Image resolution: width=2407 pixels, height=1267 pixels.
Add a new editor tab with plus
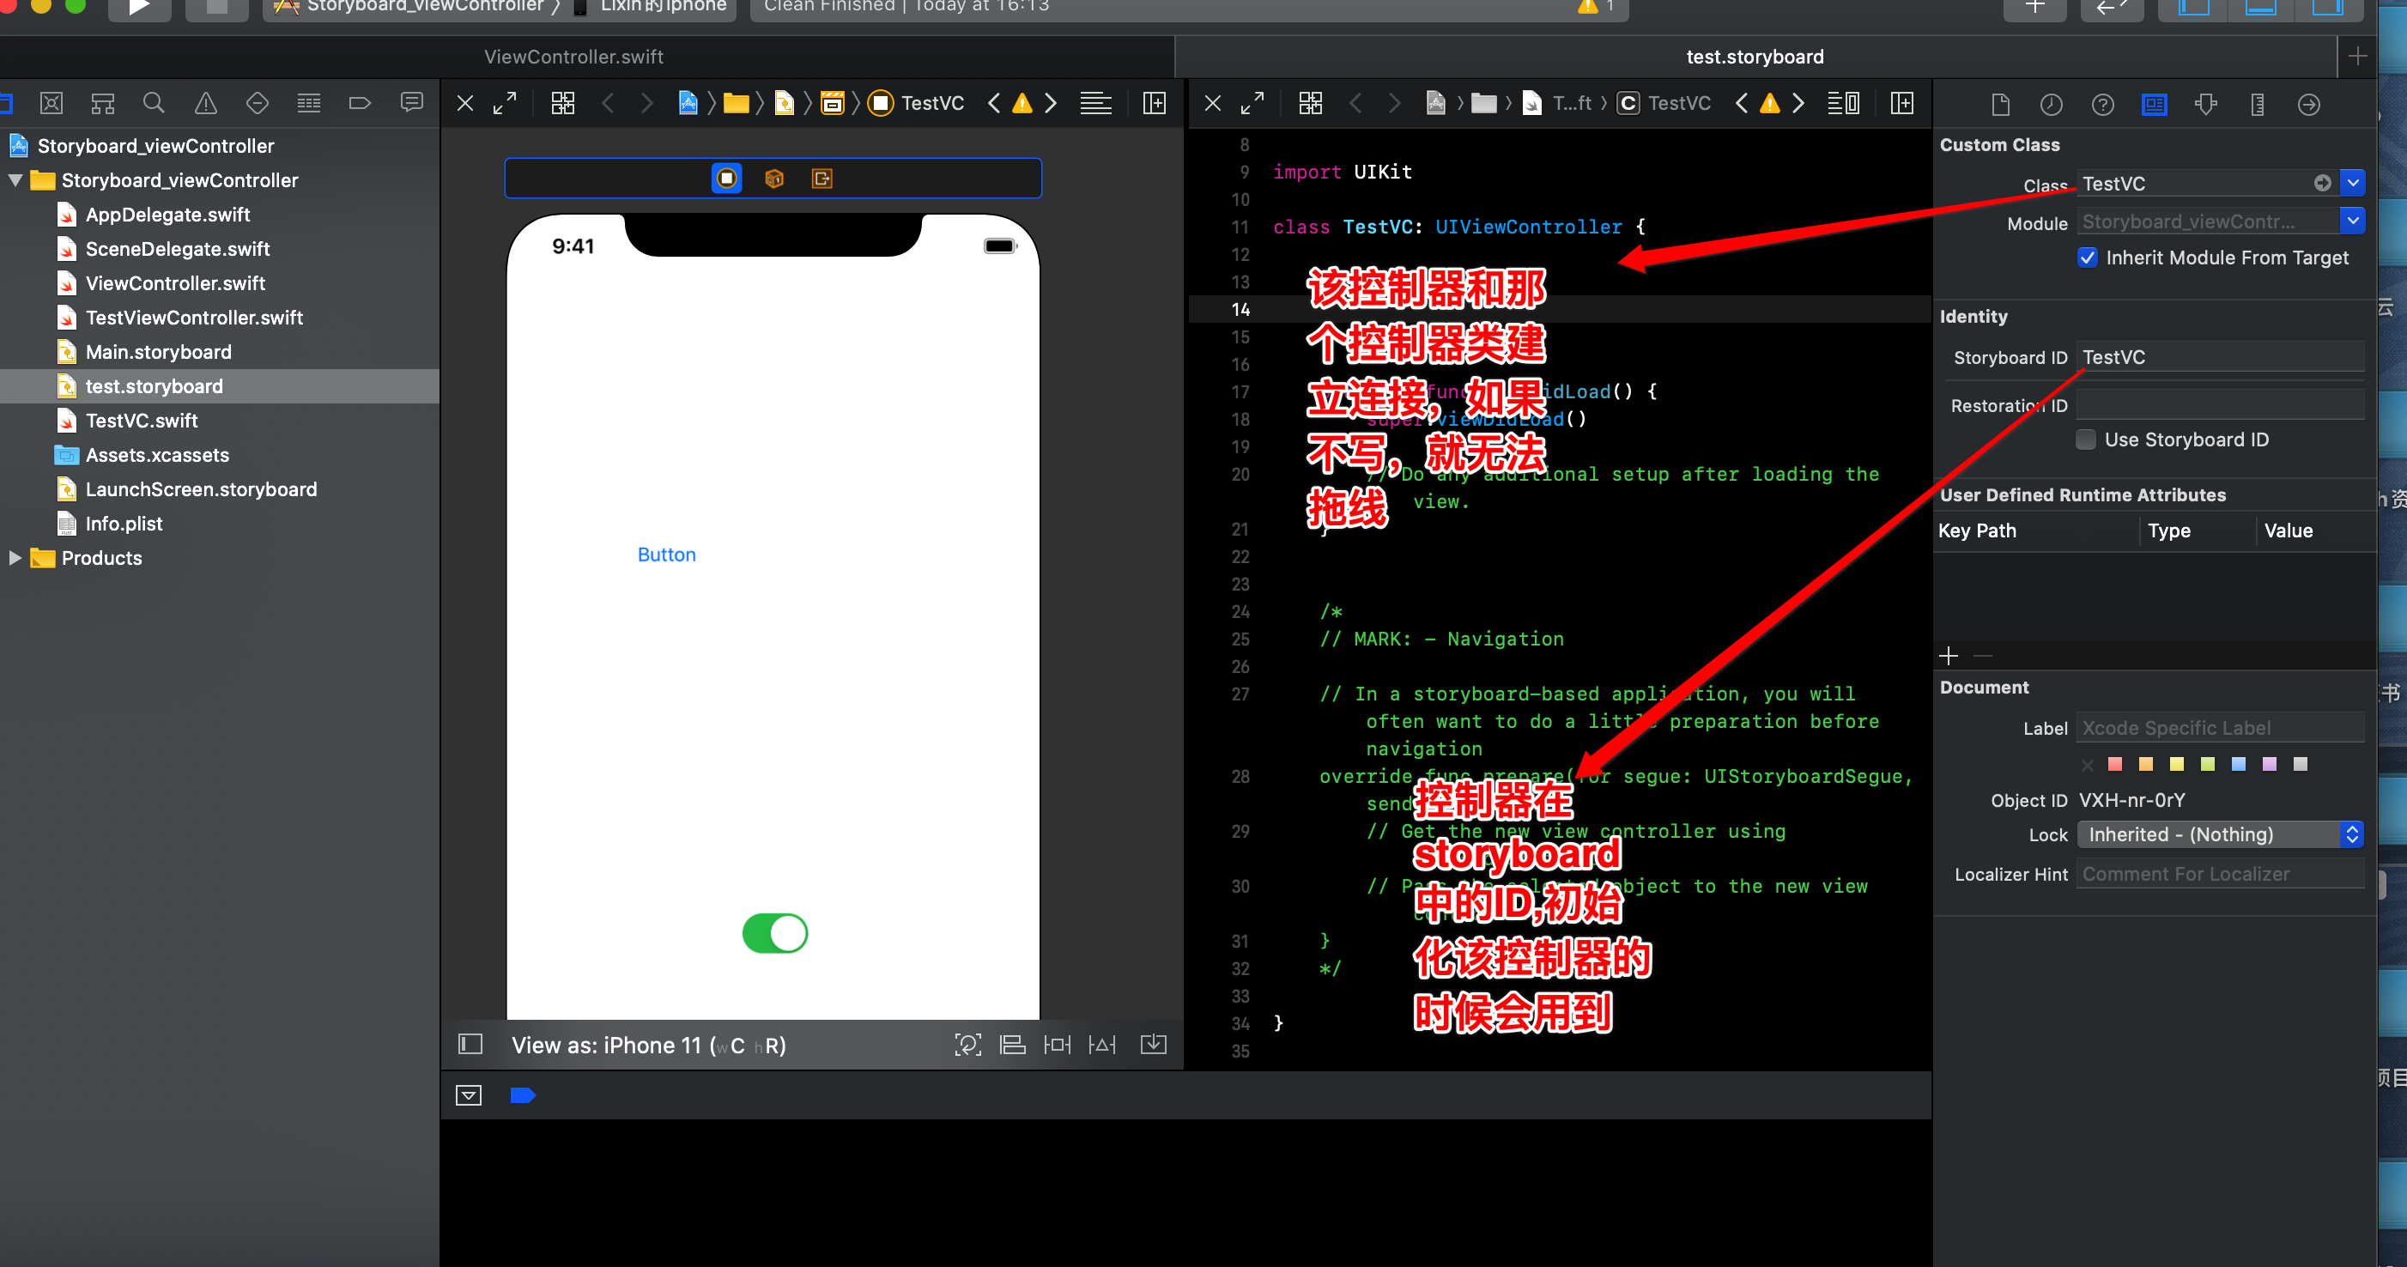(x=2357, y=57)
